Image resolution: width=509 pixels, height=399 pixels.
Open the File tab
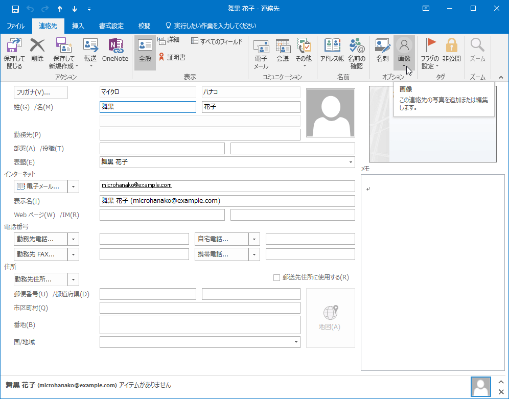coord(15,26)
